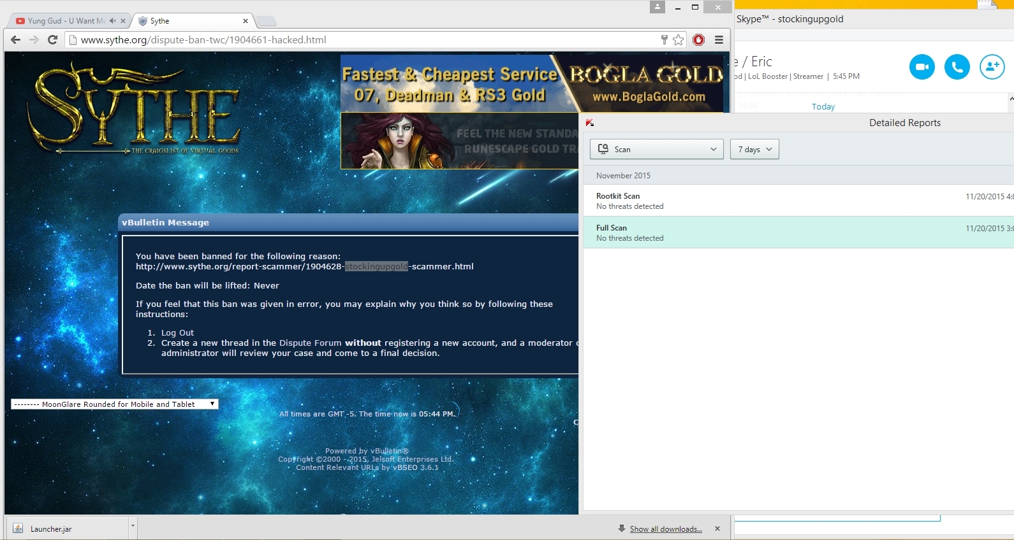Open a new browser tab
Viewport: 1014px width, 540px height.
(267, 22)
